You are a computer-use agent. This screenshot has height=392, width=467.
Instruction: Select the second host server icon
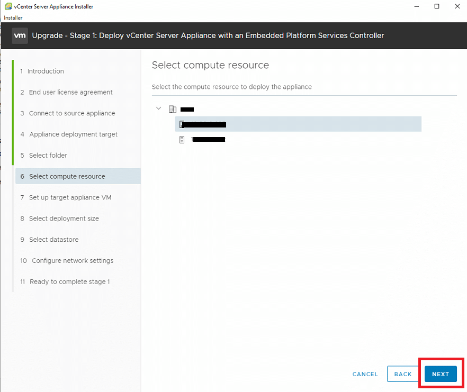click(182, 139)
